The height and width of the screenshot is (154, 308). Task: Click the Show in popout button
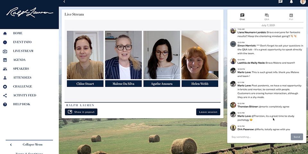pyautogui.click(x=81, y=112)
